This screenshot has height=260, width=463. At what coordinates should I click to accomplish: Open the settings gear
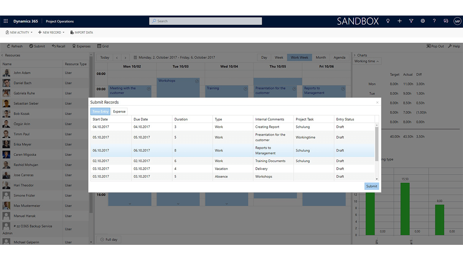(x=422, y=21)
